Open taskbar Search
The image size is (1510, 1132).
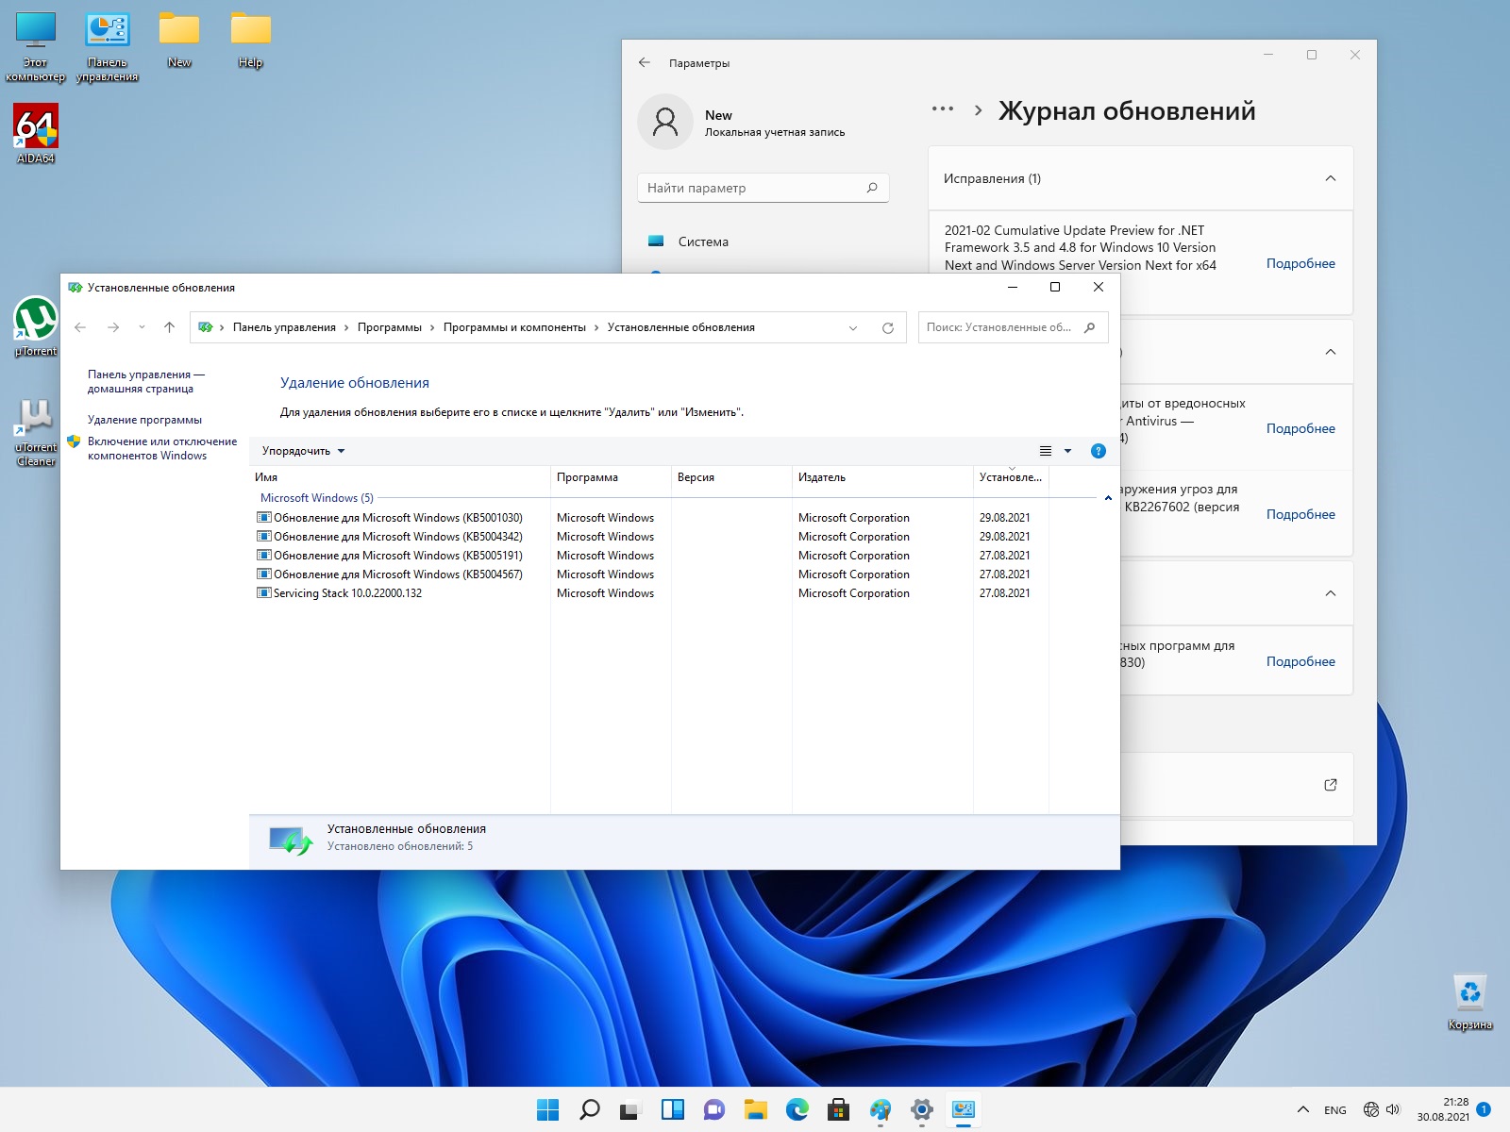point(590,1110)
